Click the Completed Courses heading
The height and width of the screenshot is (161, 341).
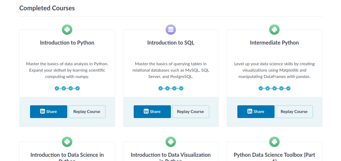tap(47, 8)
